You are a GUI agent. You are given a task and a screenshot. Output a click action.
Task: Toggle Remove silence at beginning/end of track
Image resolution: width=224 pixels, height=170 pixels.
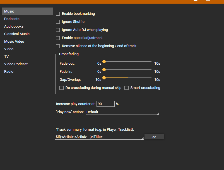click(x=58, y=46)
